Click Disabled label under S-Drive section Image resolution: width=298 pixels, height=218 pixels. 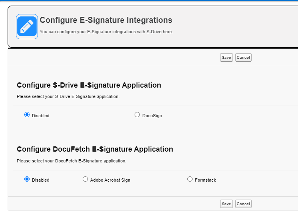40,116
